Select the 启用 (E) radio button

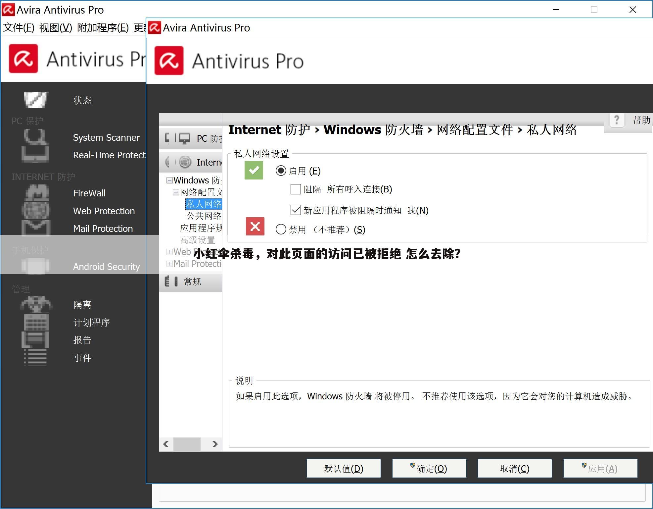(281, 171)
